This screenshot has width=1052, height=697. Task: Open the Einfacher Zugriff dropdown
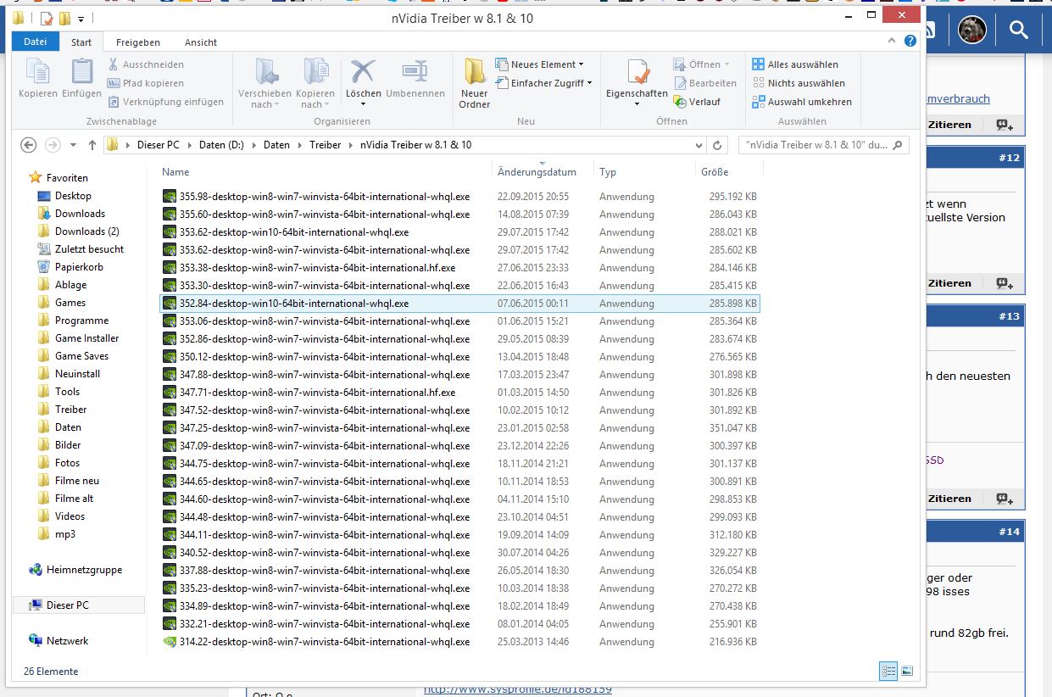(543, 83)
